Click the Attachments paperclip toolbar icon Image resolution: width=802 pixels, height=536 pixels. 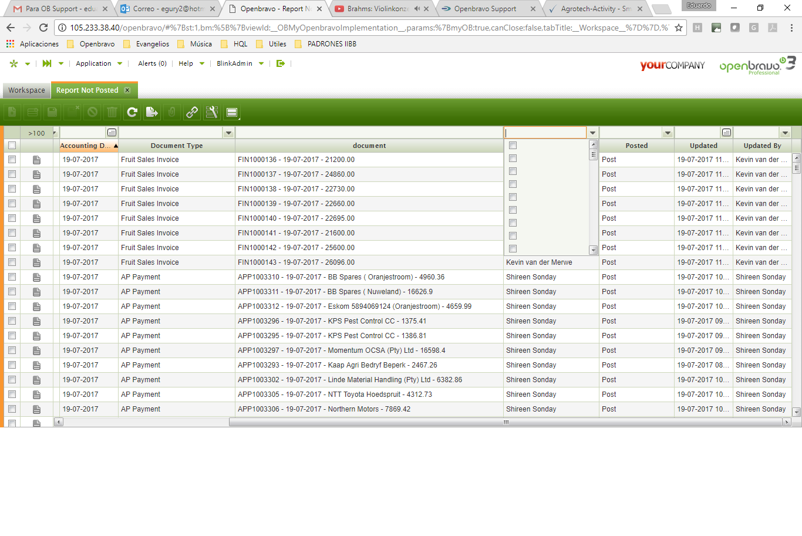tap(172, 112)
